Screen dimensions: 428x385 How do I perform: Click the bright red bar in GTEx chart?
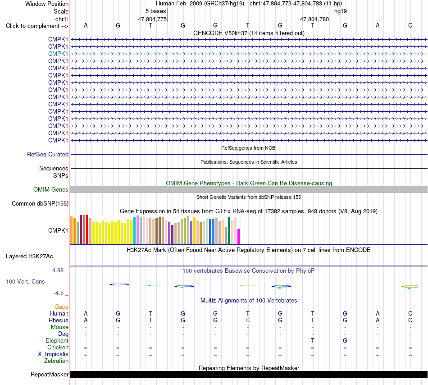(87, 229)
